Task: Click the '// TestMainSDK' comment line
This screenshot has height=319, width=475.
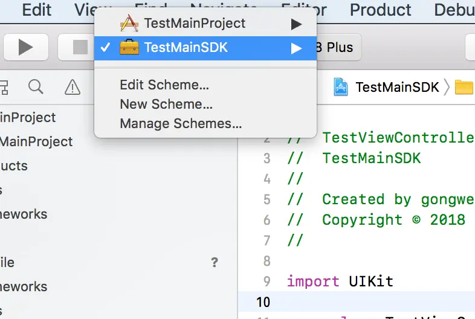Action: [354, 158]
